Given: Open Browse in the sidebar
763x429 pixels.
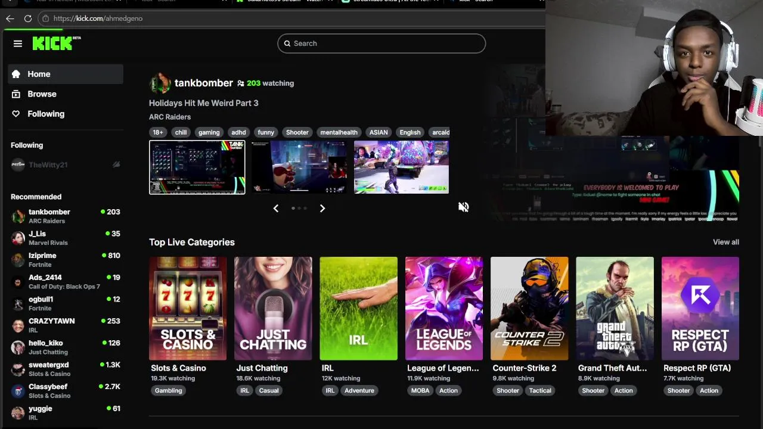Looking at the screenshot, I should tap(66, 94).
